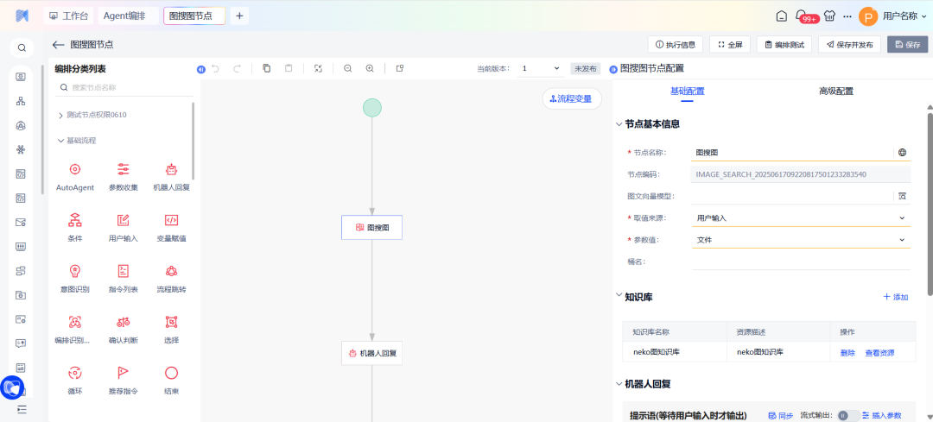Toggle the 流式输出 switch
The height and width of the screenshot is (422, 933).
click(x=847, y=415)
